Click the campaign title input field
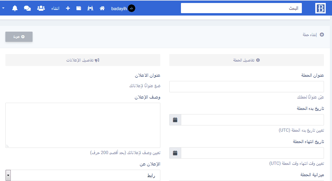This screenshot has width=332, height=181. point(246,87)
